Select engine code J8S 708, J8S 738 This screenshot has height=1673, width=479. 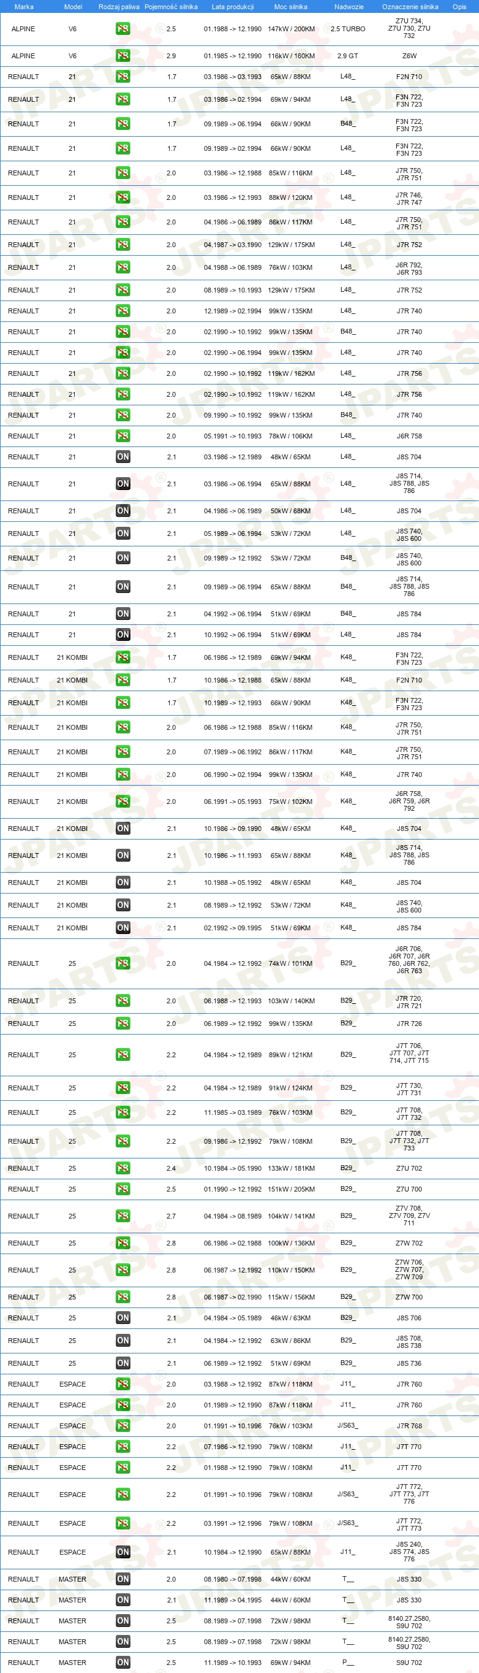point(409,1342)
